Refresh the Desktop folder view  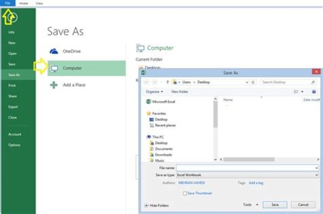(x=253, y=82)
